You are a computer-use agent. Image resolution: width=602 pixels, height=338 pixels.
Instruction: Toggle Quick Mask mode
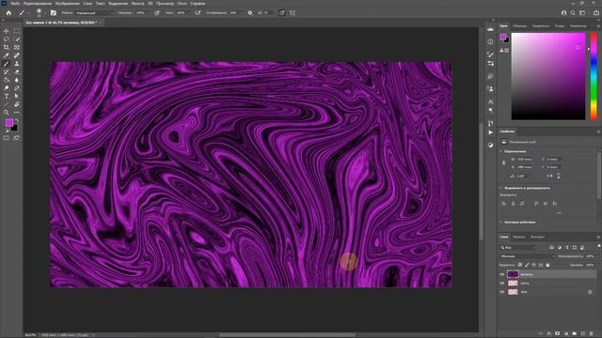point(7,138)
